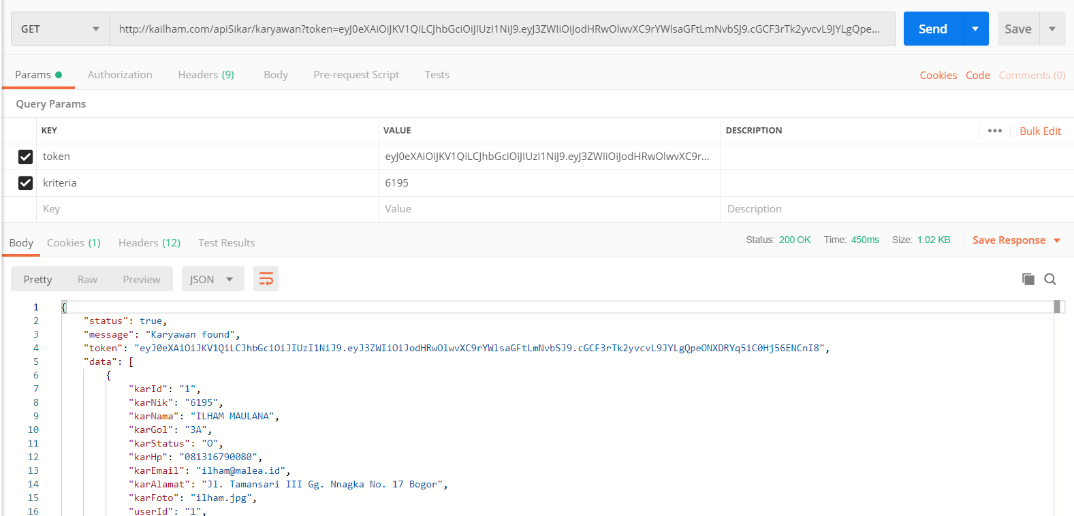
Task: Select the response Body tab
Action: tap(21, 243)
